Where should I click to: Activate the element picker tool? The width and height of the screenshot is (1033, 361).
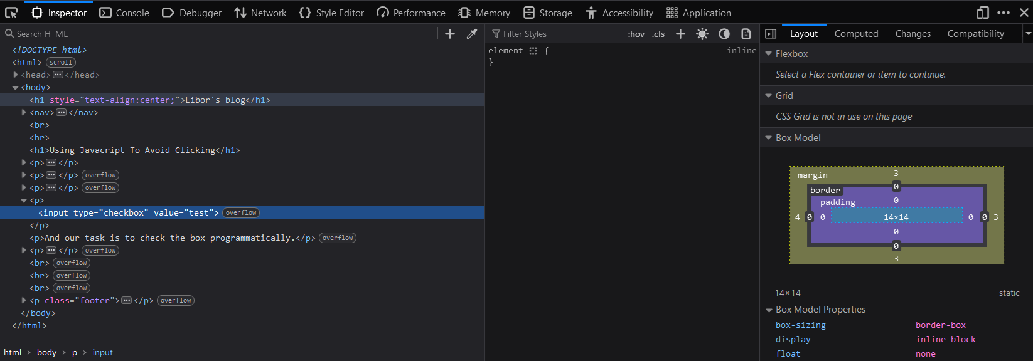coord(11,13)
